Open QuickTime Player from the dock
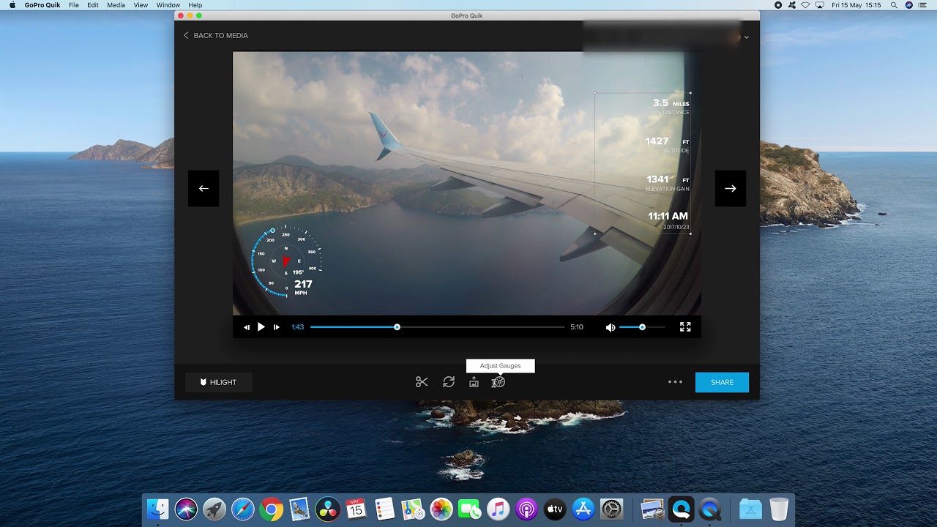This screenshot has height=527, width=937. [x=709, y=509]
